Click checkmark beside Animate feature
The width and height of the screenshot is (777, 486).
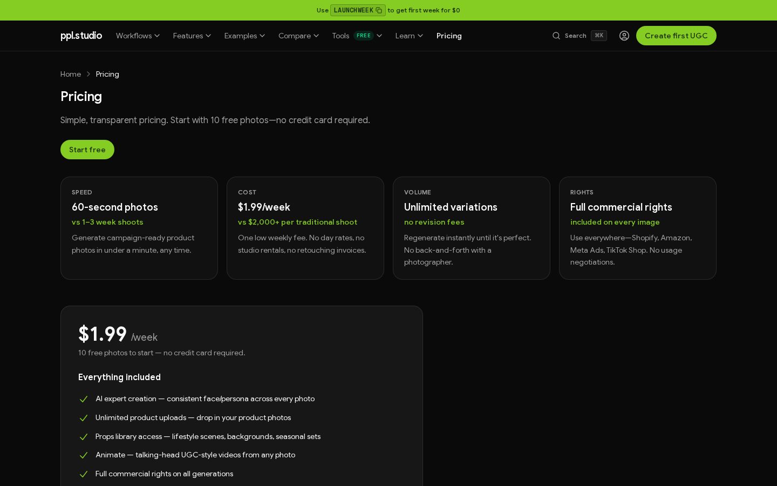pos(84,455)
